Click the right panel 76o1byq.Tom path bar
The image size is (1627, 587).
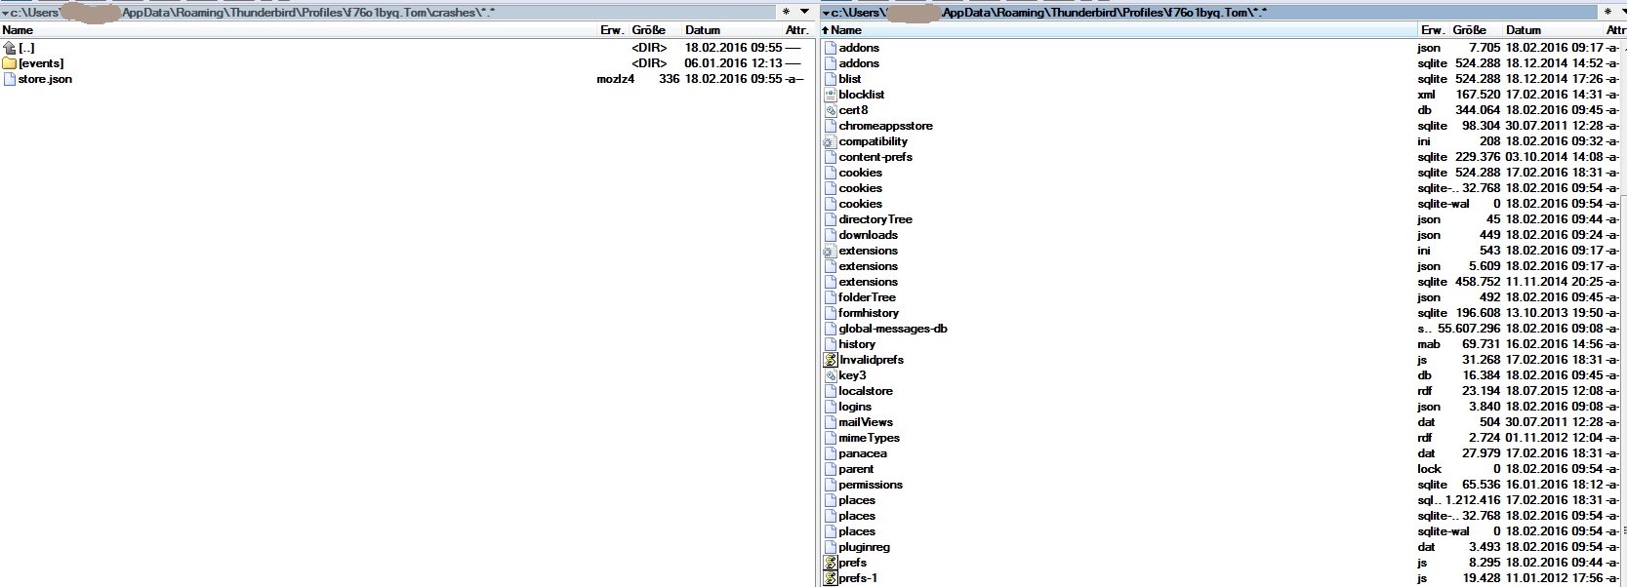click(1209, 13)
